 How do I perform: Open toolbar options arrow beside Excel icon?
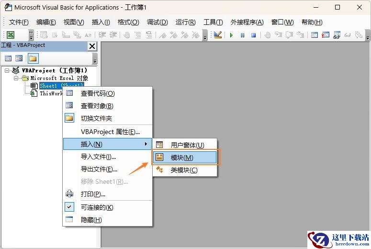click(x=31, y=35)
